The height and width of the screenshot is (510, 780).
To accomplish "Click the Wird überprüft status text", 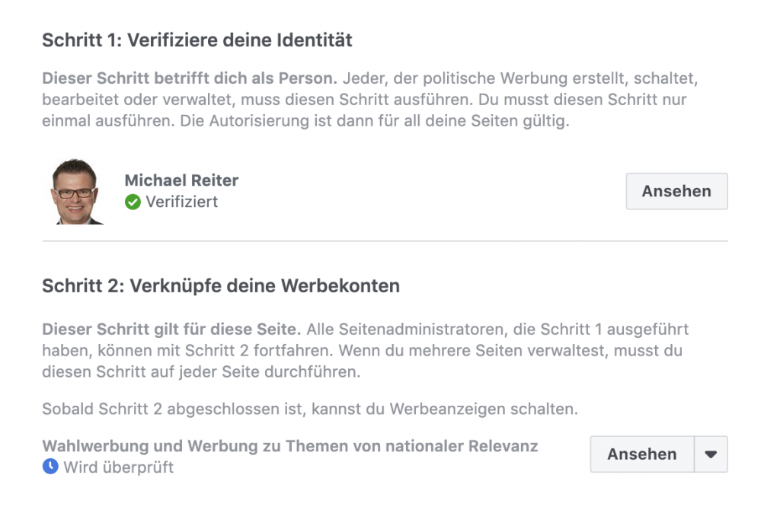I will 118,467.
